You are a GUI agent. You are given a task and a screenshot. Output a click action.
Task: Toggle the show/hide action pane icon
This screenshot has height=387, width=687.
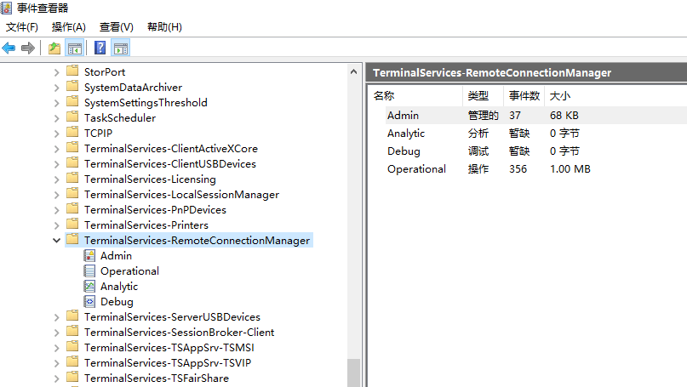tap(121, 48)
